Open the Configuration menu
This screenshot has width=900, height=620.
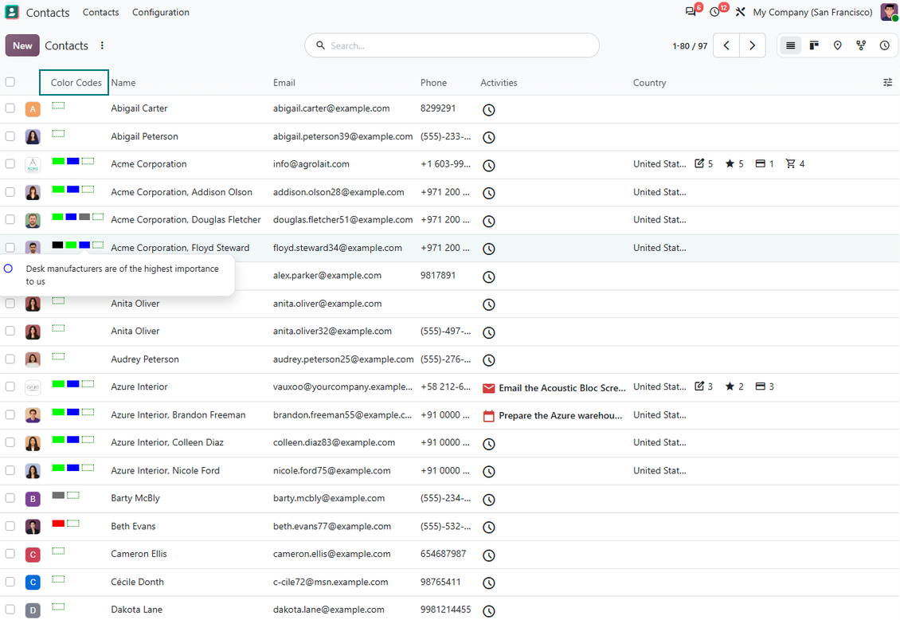point(161,12)
